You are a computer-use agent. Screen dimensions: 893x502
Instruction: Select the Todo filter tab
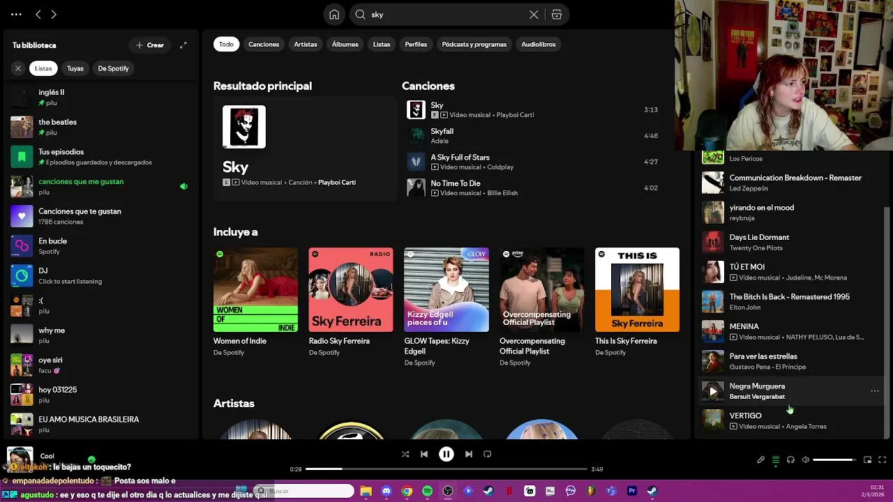(x=226, y=44)
